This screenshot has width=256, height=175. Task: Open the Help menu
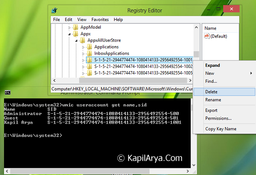[x=118, y=20]
